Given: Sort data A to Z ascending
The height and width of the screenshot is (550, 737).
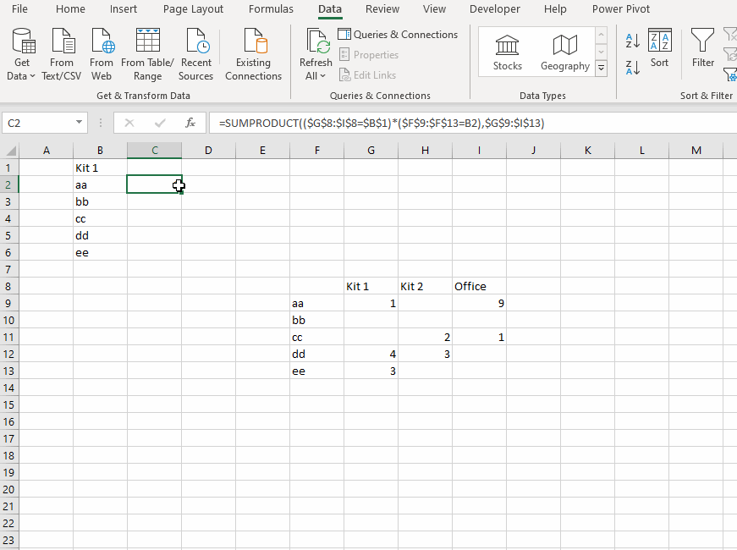Looking at the screenshot, I should pyautogui.click(x=631, y=41).
